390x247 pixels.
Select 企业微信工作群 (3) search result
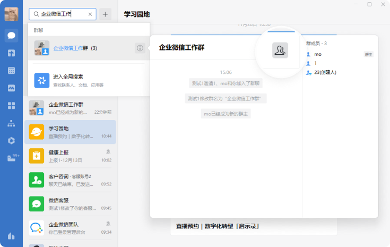[89, 48]
